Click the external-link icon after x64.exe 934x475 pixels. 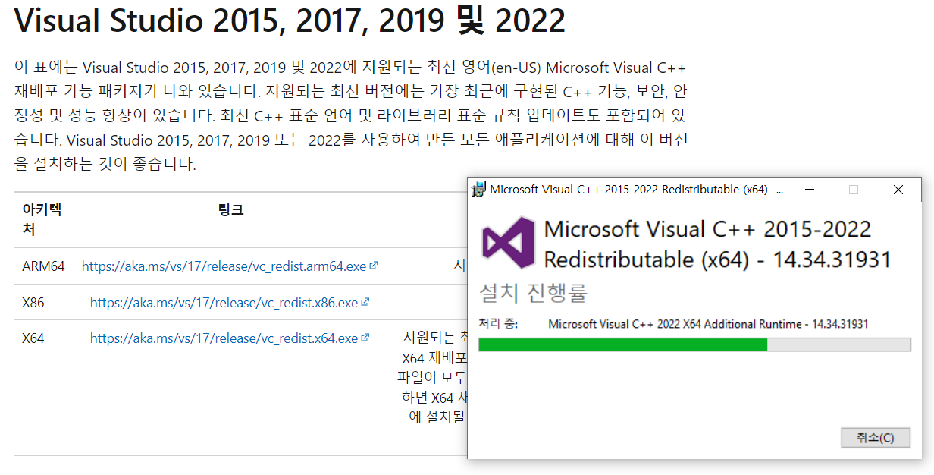coord(365,338)
